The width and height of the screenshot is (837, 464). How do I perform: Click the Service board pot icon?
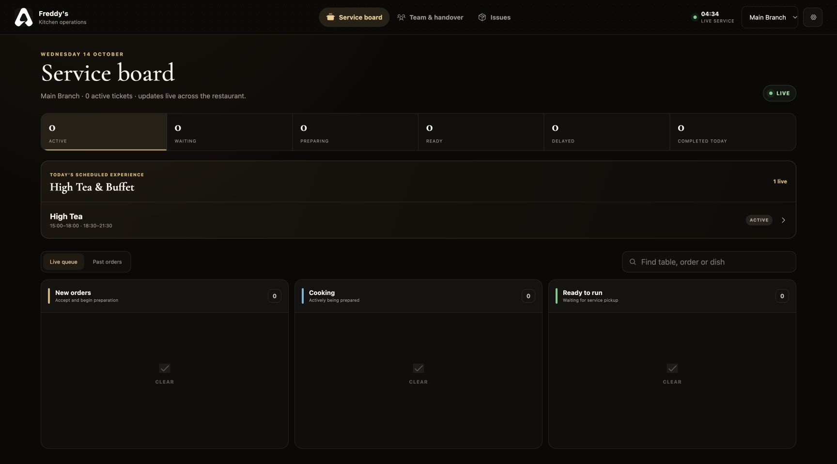coord(330,17)
